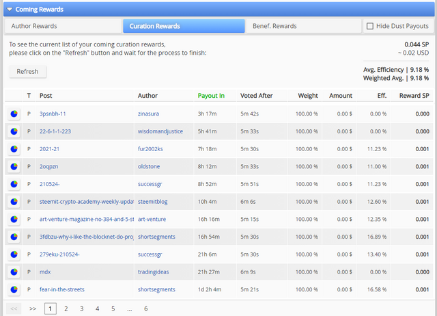
Task: Open pie chart icon for 2021-21 row
Action: coord(14,149)
